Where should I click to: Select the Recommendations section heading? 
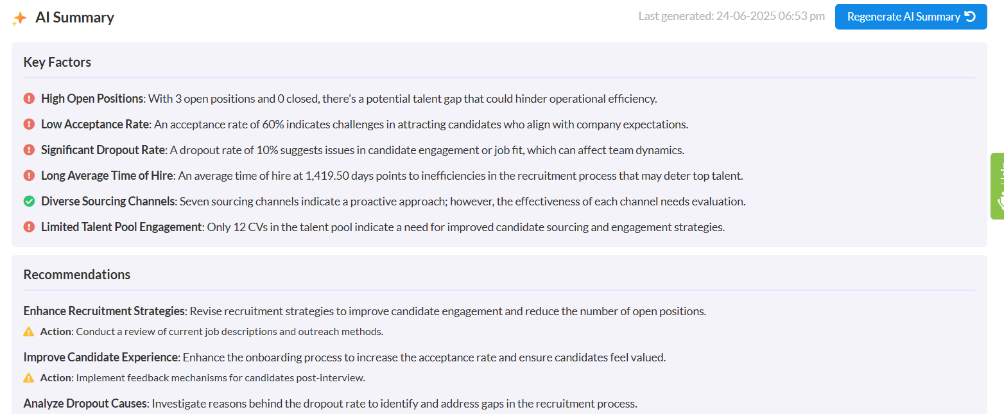[x=77, y=275]
